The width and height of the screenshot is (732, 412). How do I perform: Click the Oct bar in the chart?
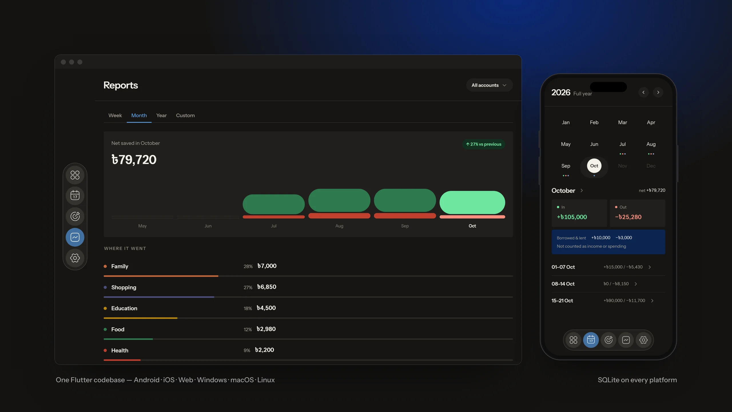point(472,204)
